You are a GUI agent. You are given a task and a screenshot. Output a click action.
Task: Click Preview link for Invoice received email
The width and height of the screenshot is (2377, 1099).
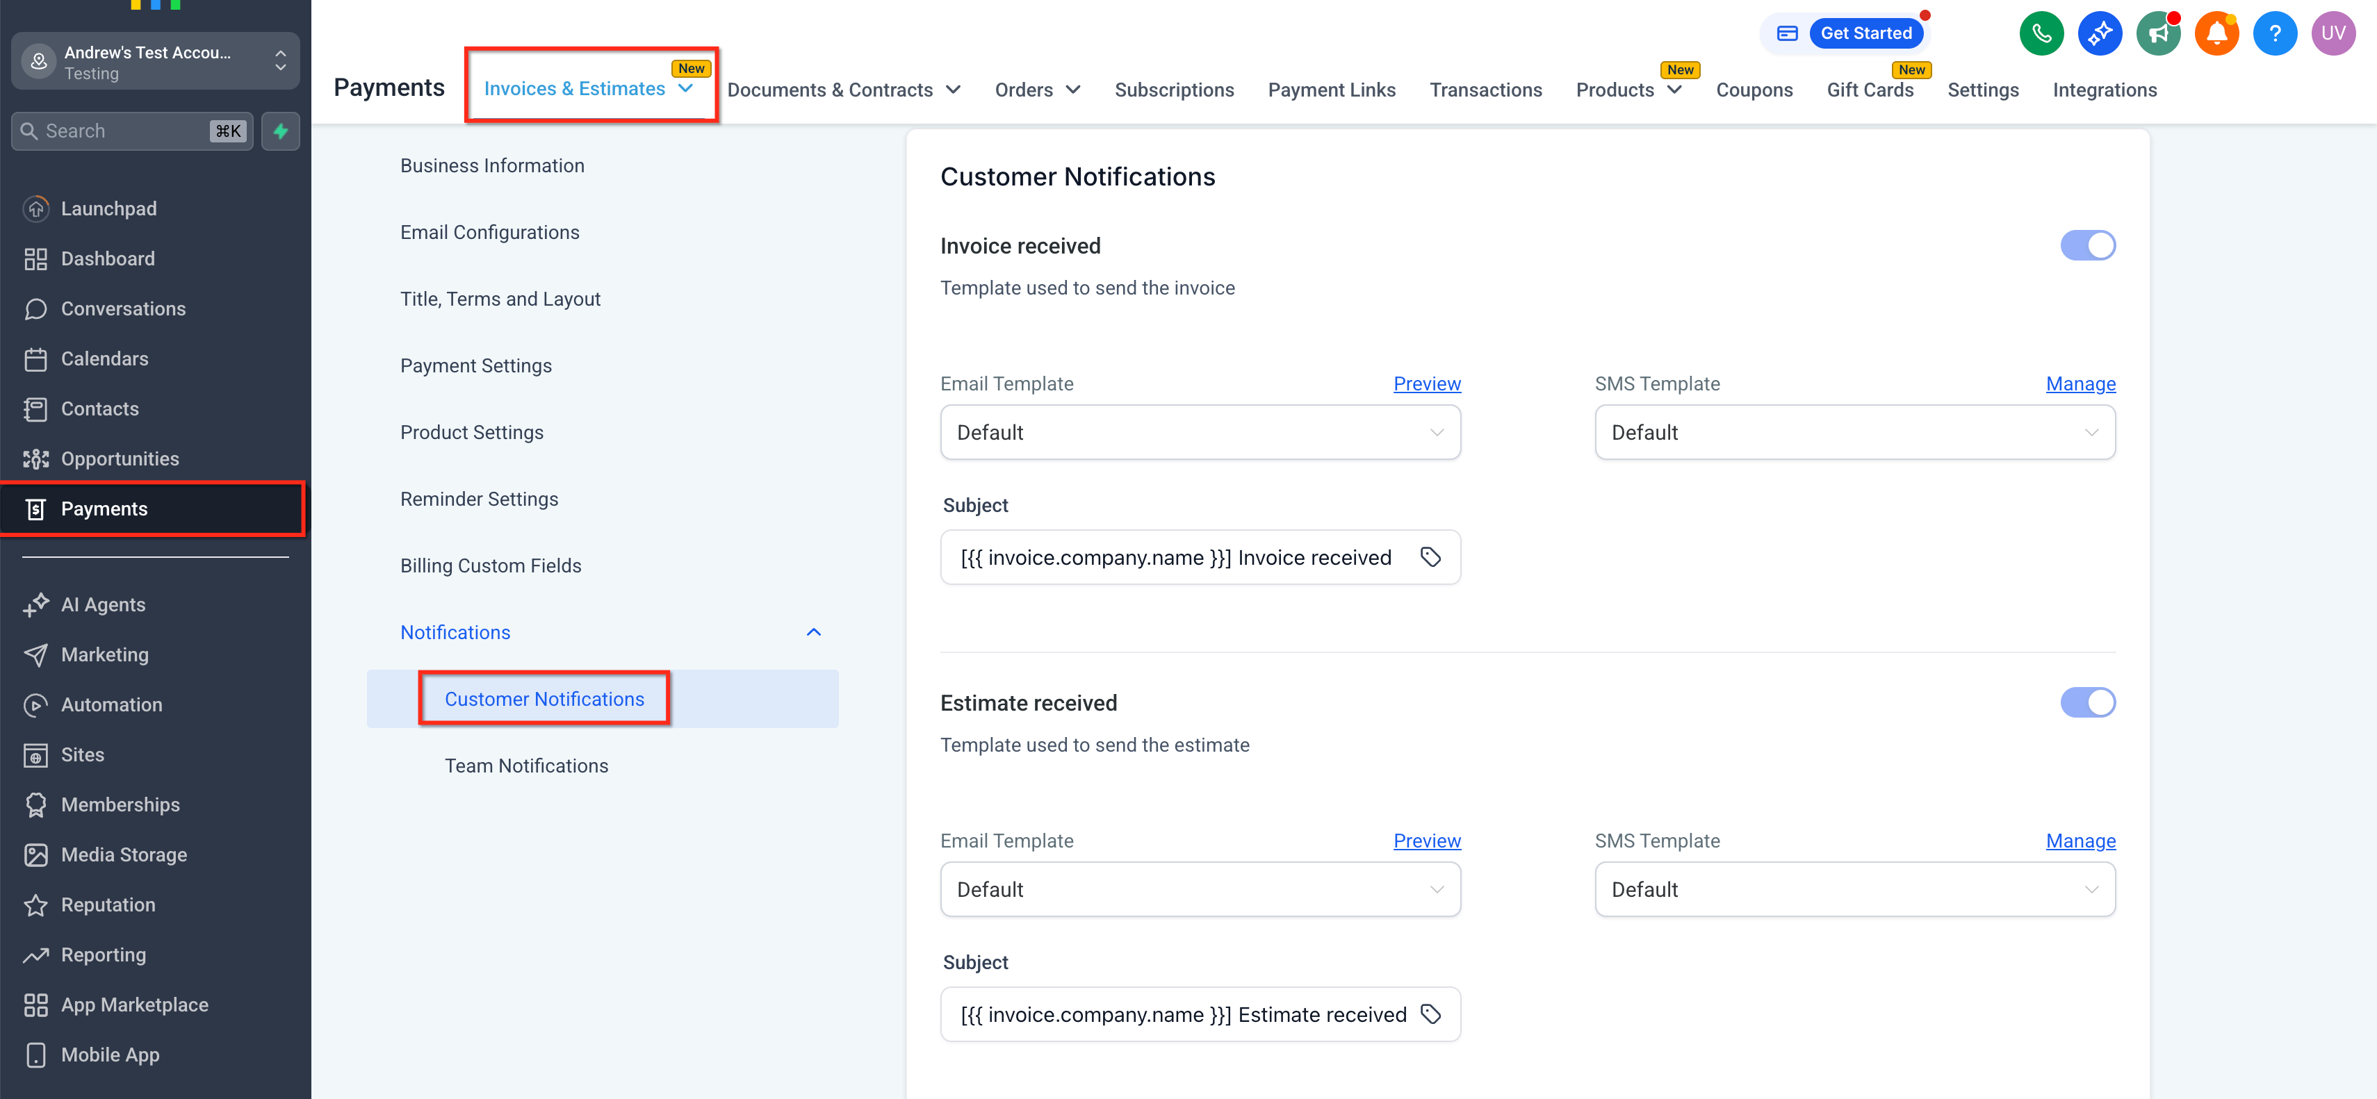pyautogui.click(x=1427, y=383)
